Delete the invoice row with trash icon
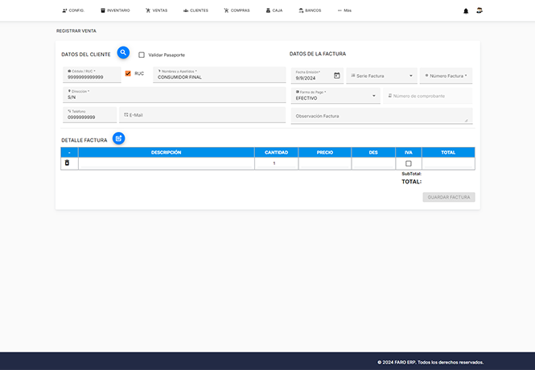 coord(68,163)
